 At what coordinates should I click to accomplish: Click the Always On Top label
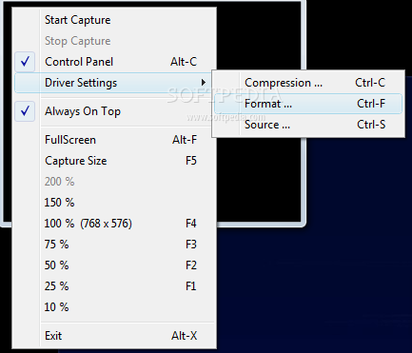83,111
